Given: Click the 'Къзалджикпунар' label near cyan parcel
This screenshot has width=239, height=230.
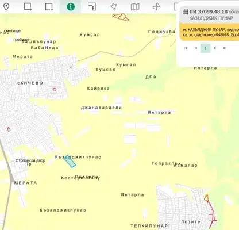Looking at the screenshot, I should (78, 157).
